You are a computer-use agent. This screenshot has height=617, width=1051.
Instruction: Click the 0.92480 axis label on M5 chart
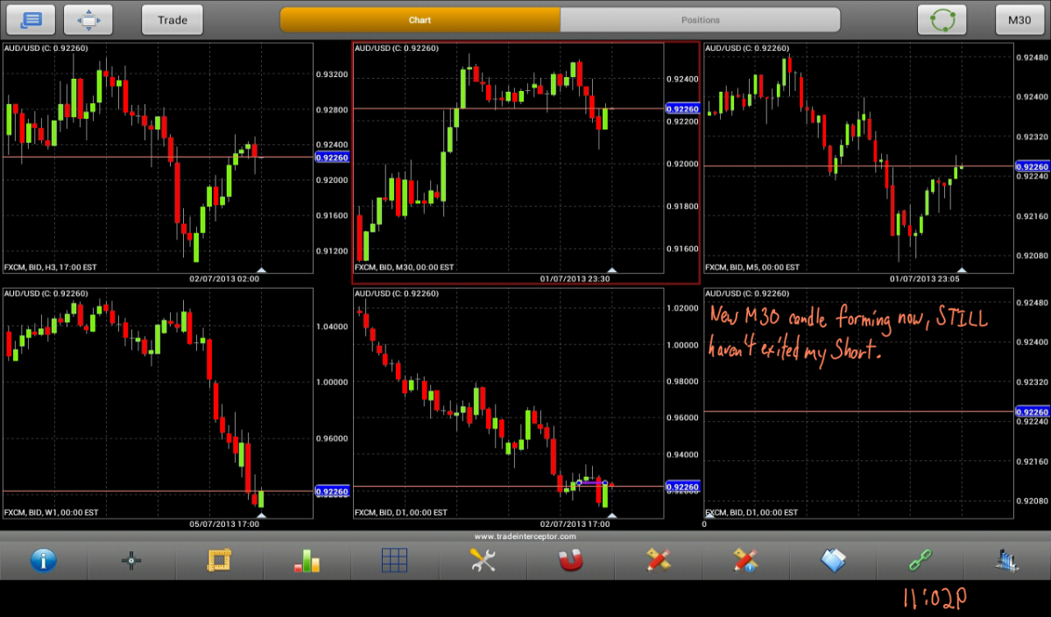pos(1031,57)
